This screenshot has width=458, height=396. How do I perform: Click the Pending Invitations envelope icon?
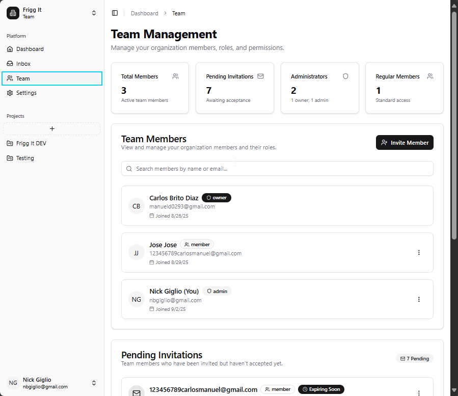point(260,76)
